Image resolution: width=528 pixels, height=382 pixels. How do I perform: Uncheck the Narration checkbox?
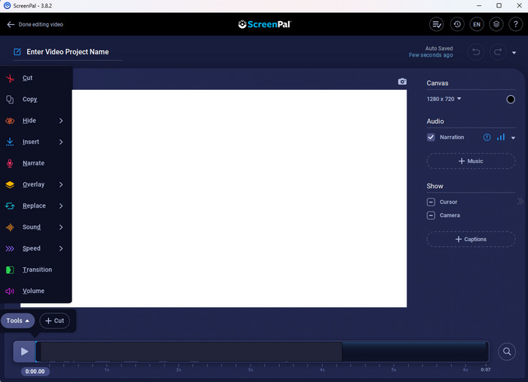point(431,137)
